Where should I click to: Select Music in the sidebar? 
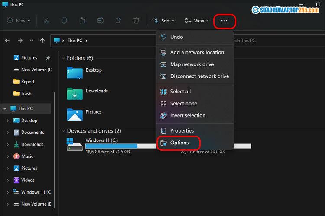pos(23,156)
